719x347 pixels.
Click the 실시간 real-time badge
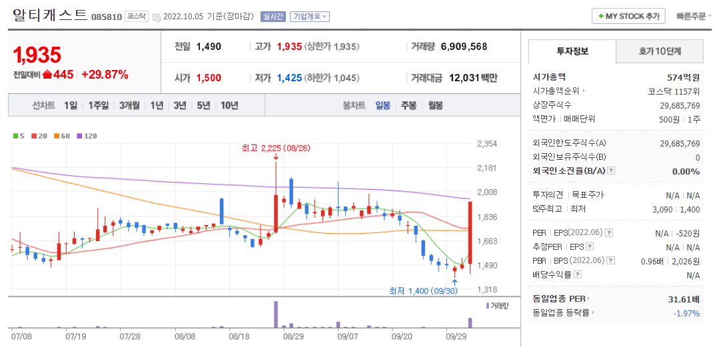click(273, 17)
